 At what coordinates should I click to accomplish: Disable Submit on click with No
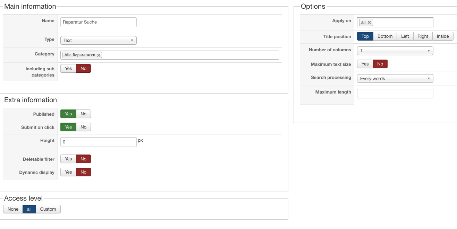[x=84, y=127]
